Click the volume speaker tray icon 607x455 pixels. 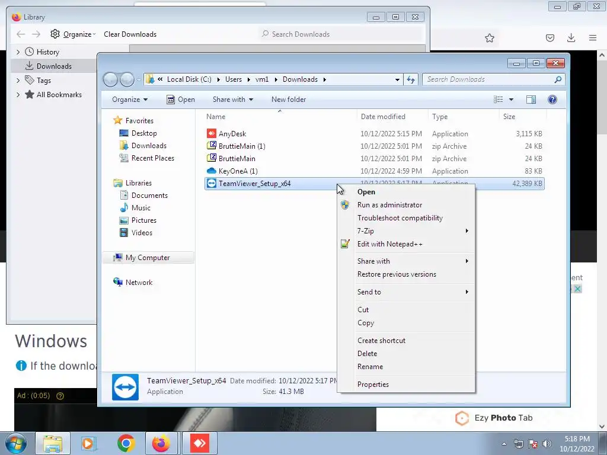[x=547, y=444]
